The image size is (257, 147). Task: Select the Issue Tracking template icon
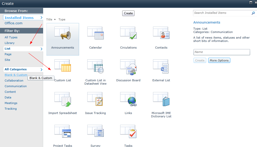(95, 99)
